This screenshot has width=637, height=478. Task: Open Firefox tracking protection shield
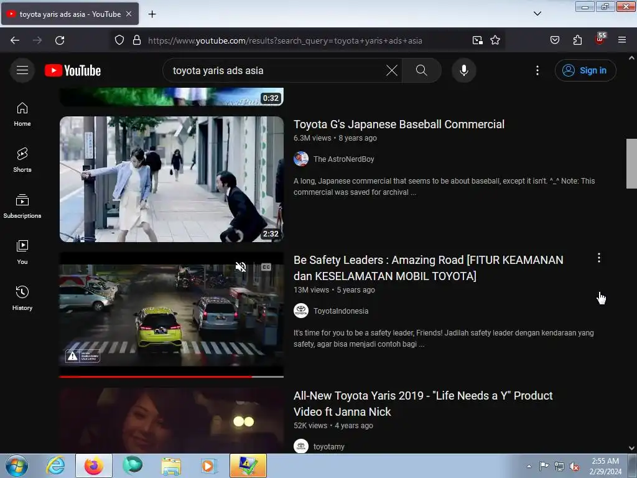click(119, 40)
